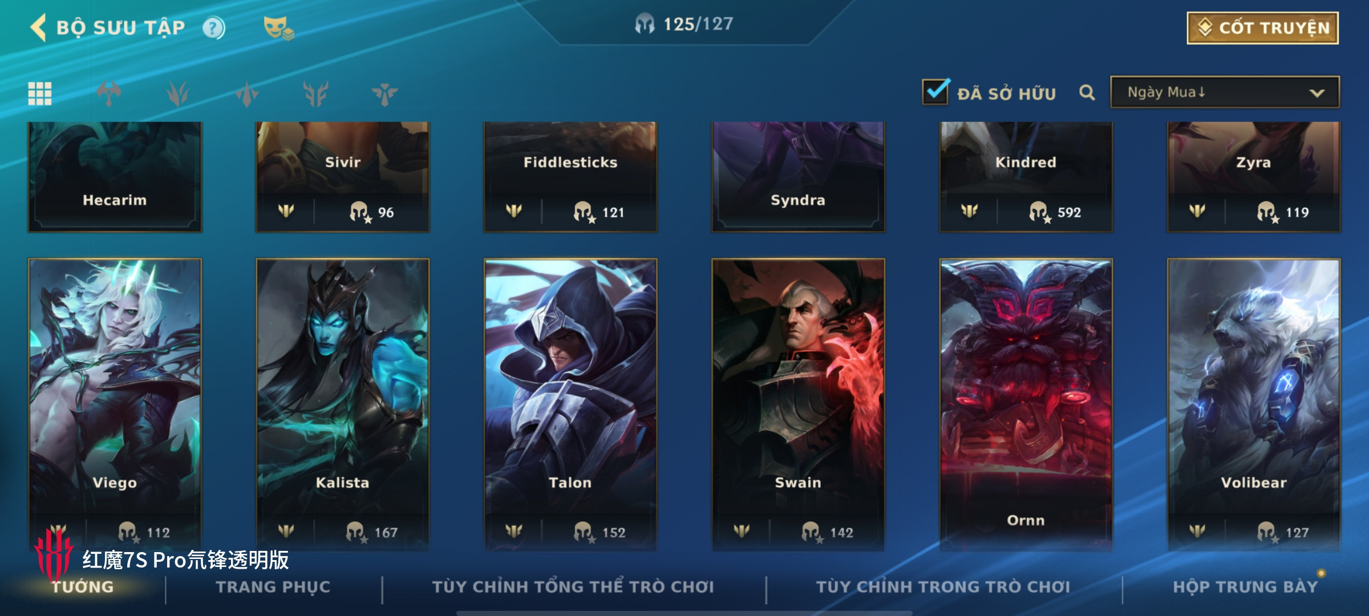Filter by the last role icon in row

[x=384, y=94]
